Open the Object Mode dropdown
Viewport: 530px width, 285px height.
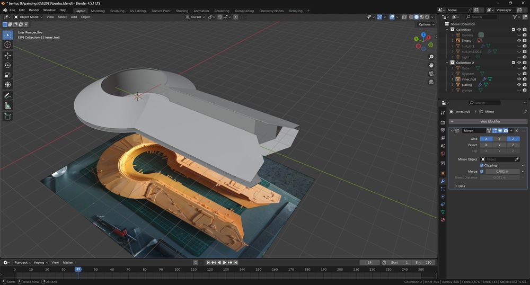coord(29,17)
